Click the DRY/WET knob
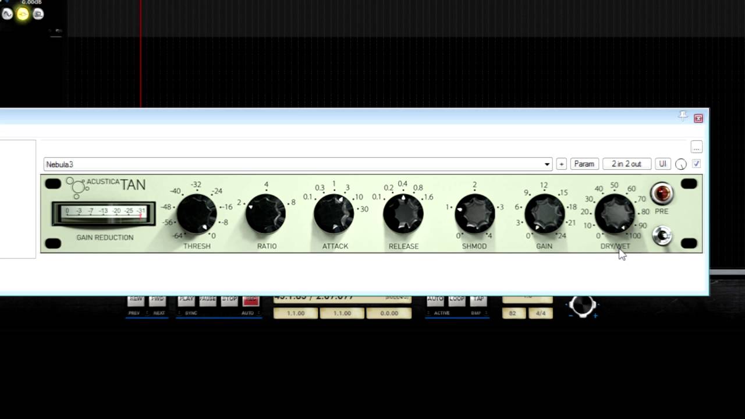This screenshot has width=745, height=419. (x=615, y=214)
